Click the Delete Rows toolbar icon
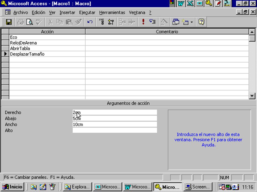 click(132, 22)
